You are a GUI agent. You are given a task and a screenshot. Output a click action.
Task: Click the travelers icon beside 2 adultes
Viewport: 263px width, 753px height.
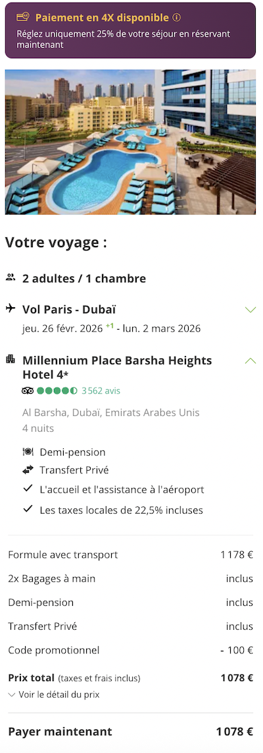[x=11, y=278]
